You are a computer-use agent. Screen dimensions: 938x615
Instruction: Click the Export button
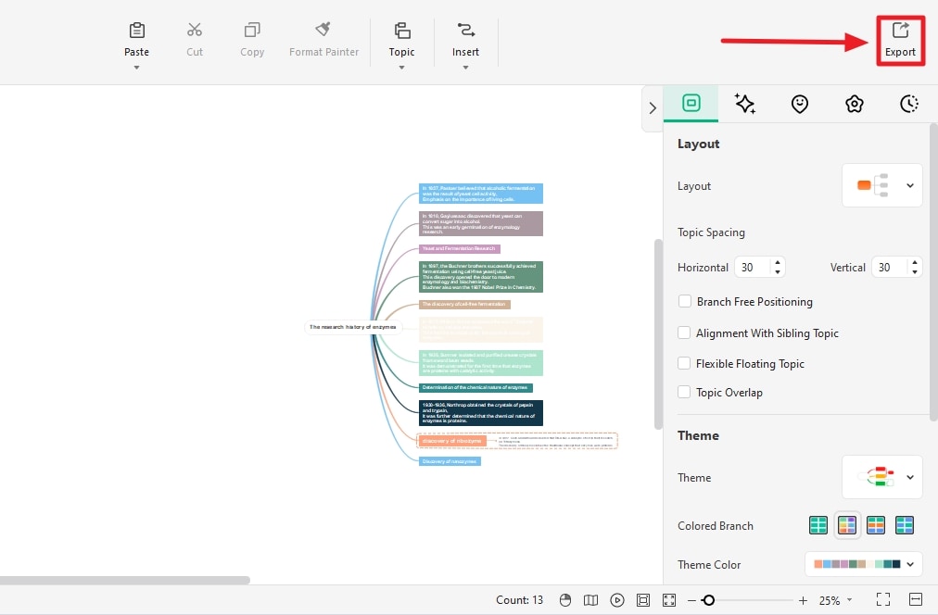pyautogui.click(x=900, y=40)
